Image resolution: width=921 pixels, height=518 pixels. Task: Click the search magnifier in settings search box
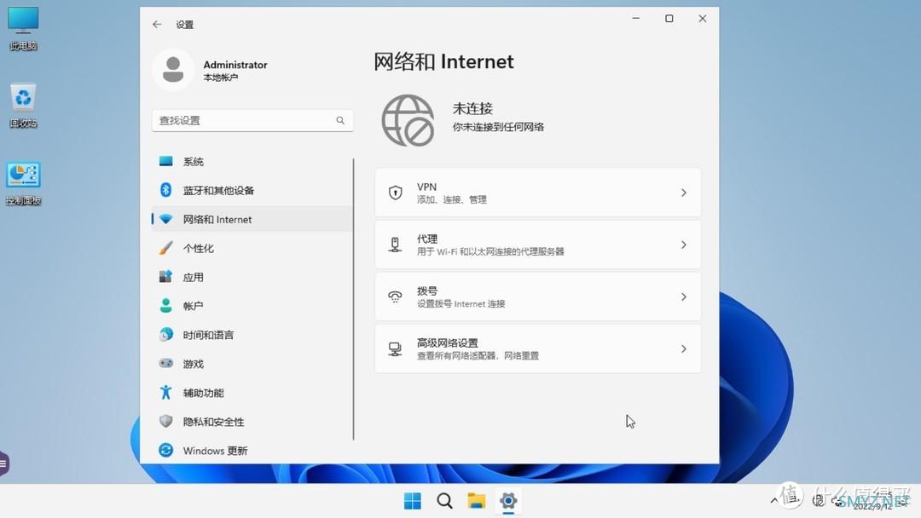340,120
